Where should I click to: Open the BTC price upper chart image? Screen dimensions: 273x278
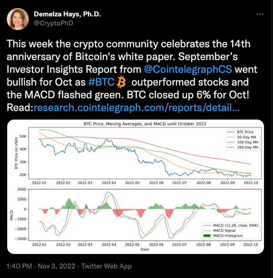(x=145, y=153)
